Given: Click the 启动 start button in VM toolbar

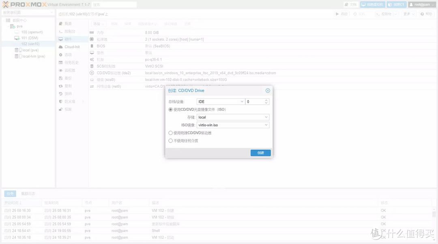Looking at the screenshot, I should (x=341, y=14).
